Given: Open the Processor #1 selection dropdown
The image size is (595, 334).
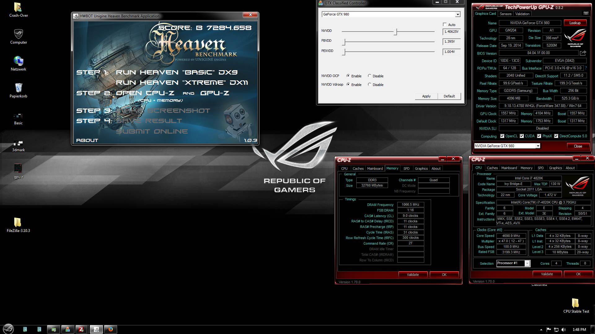Looking at the screenshot, I should pos(527,263).
